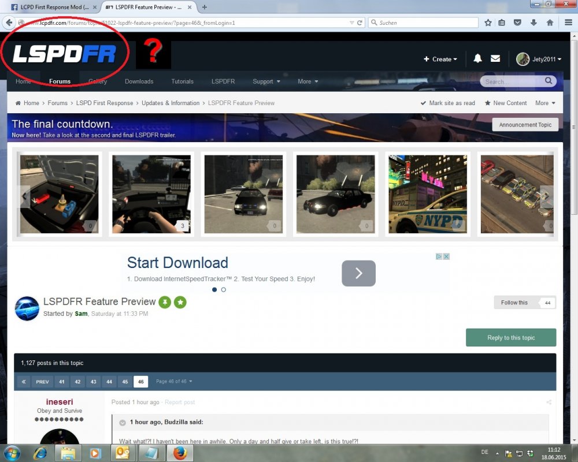Expand the Jety2011 user menu
The height and width of the screenshot is (462, 578).
(547, 59)
